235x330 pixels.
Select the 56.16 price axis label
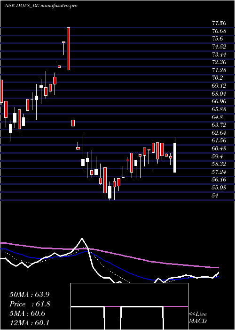[220, 180]
